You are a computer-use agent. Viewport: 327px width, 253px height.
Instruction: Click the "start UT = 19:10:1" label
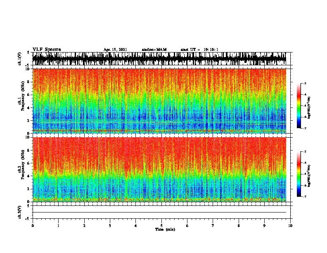point(199,50)
